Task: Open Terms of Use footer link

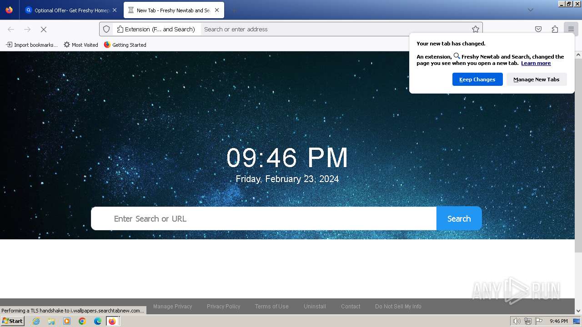Action: 272,307
